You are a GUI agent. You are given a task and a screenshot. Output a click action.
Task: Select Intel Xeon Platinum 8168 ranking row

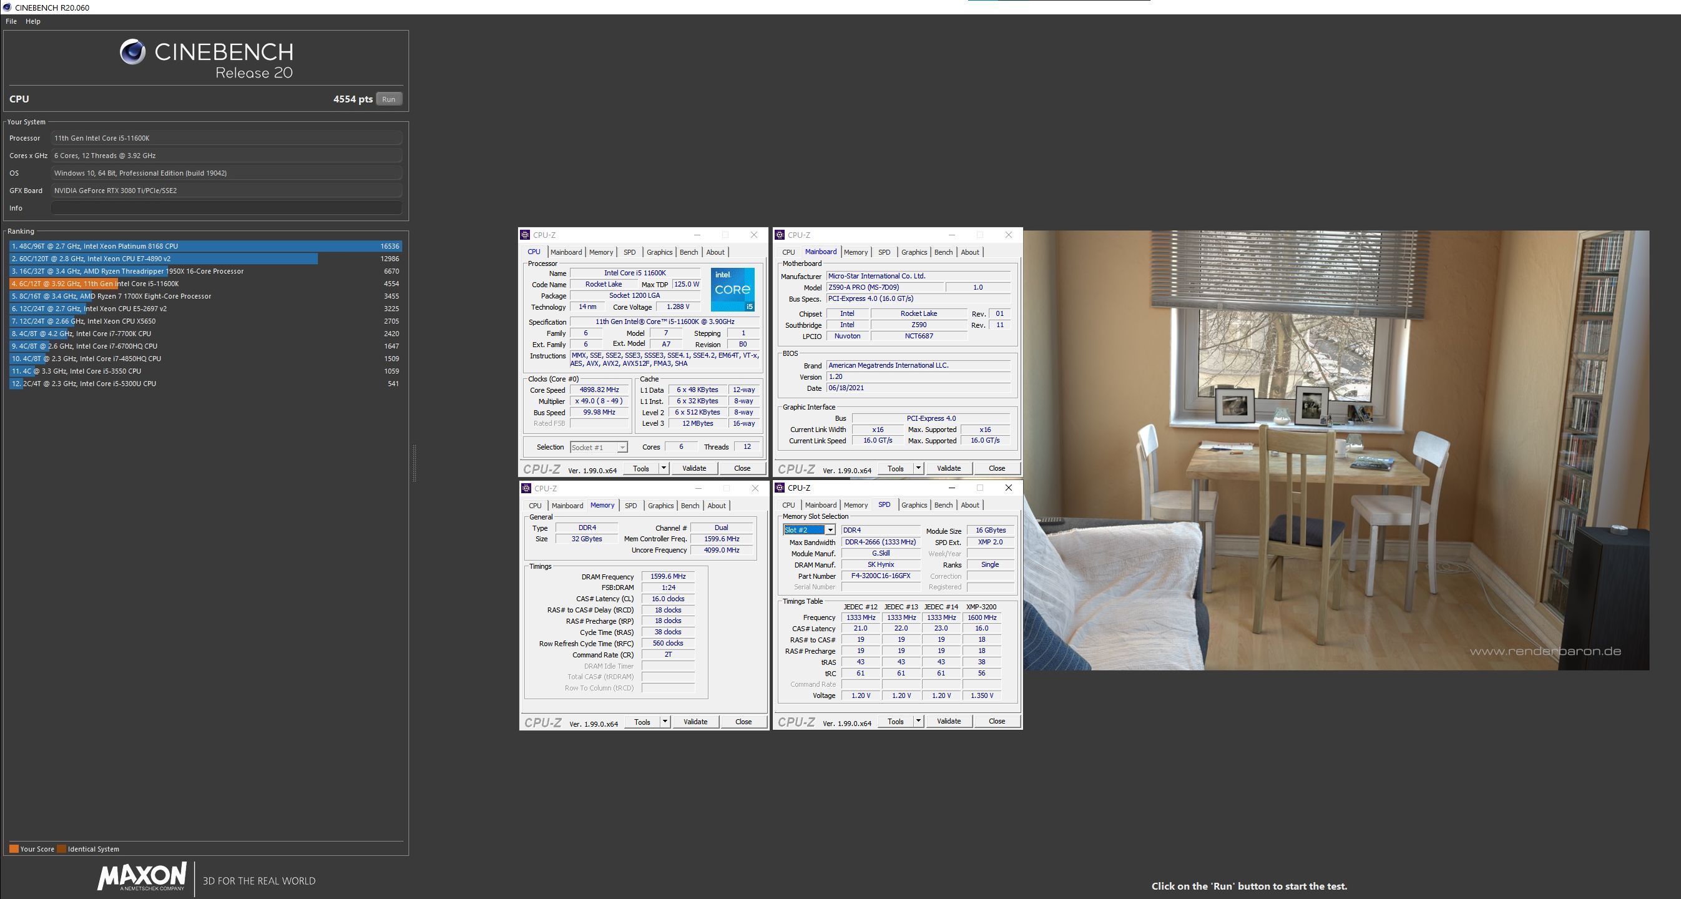tap(205, 246)
